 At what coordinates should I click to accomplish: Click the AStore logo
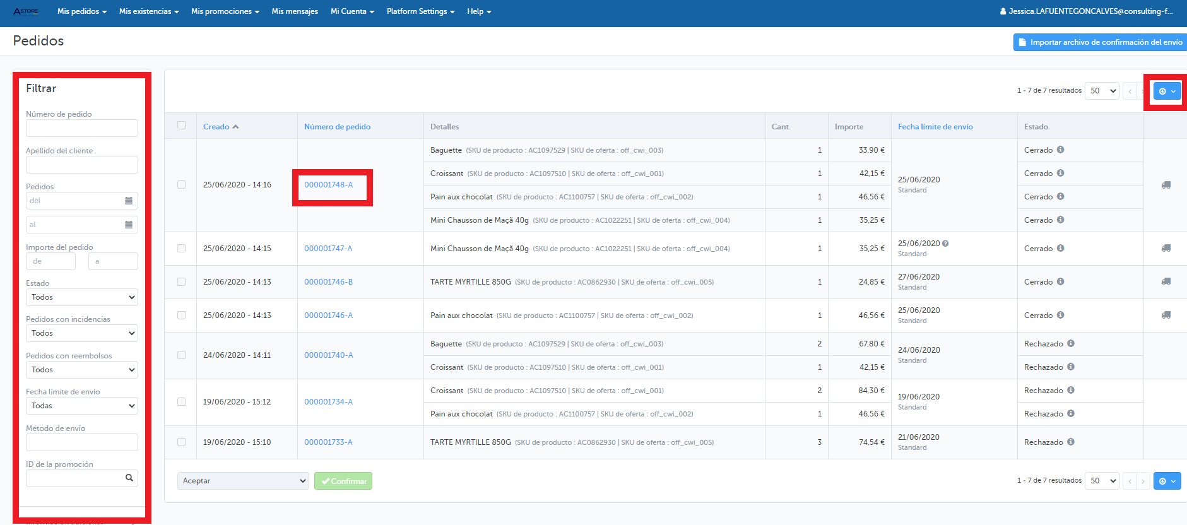click(26, 11)
